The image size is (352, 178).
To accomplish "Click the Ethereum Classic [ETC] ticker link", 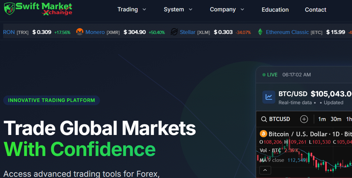I will point(294,32).
